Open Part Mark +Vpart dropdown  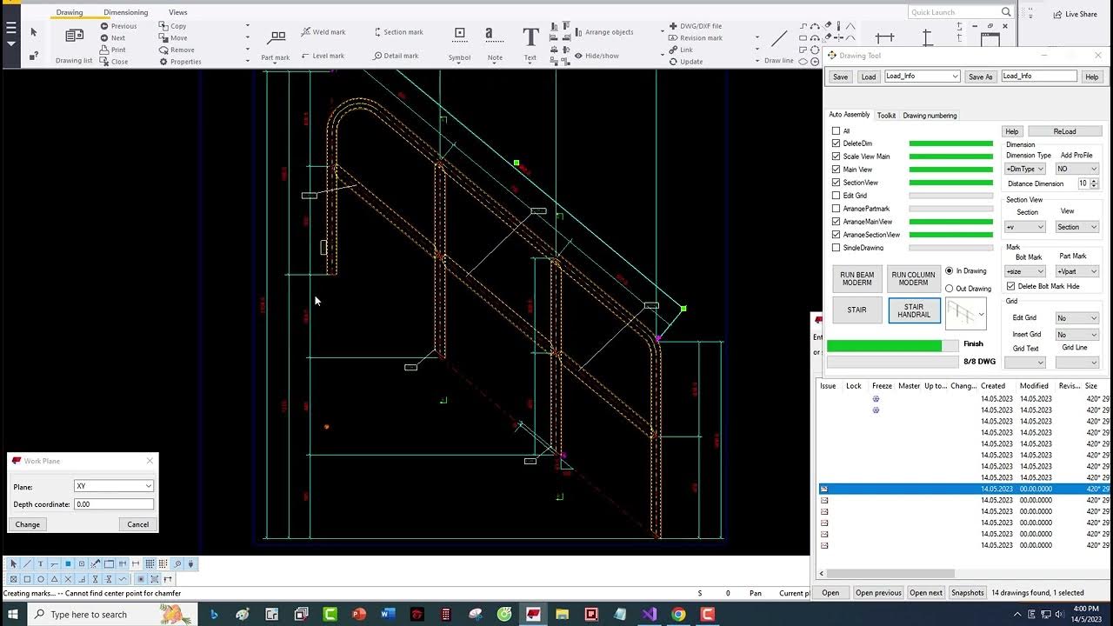[x=1077, y=271]
